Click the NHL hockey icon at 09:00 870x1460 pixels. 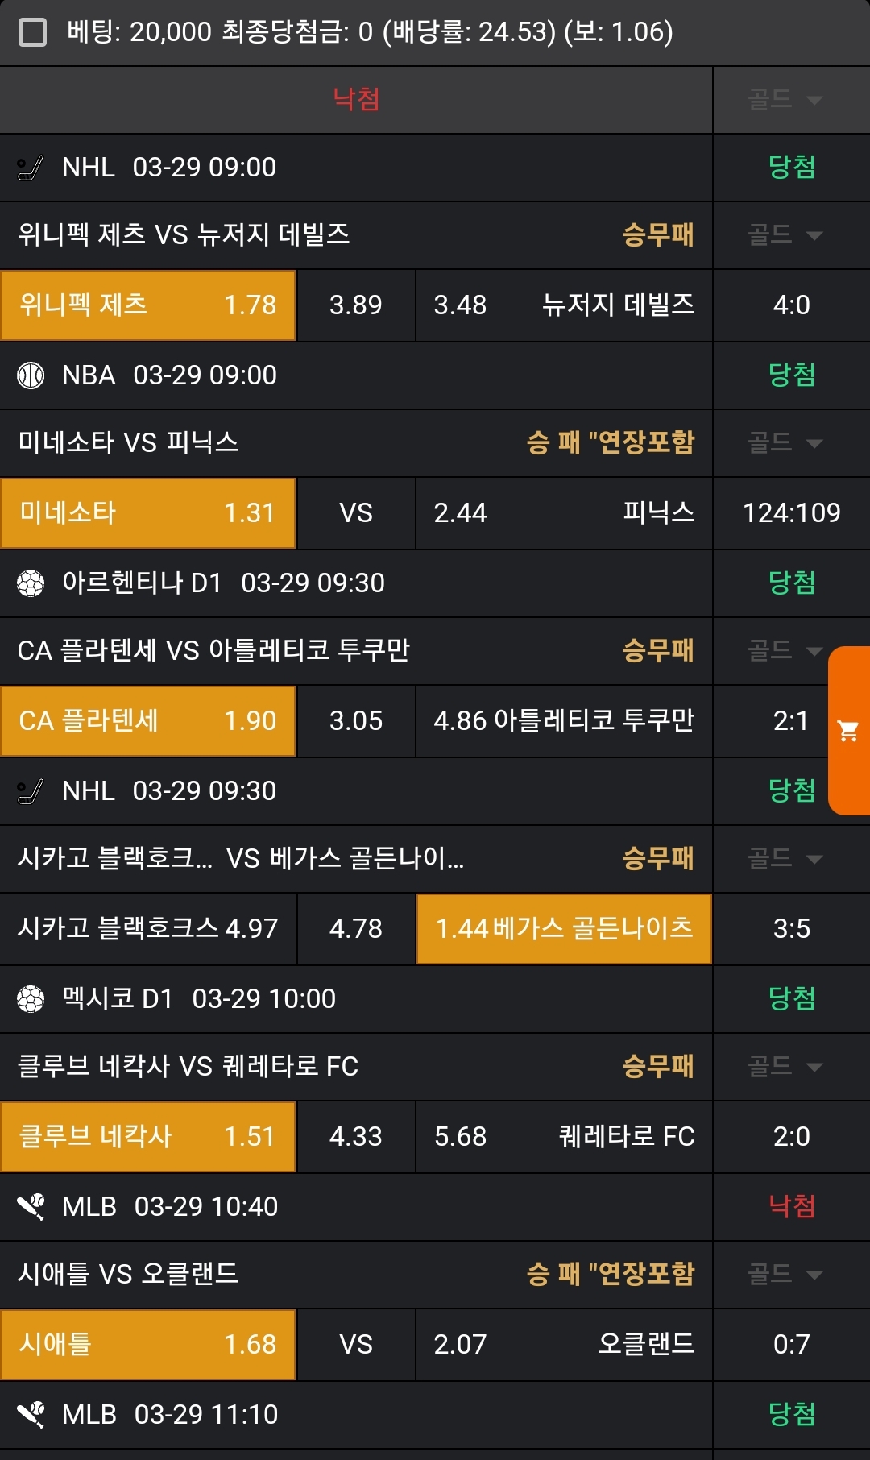[x=31, y=168]
